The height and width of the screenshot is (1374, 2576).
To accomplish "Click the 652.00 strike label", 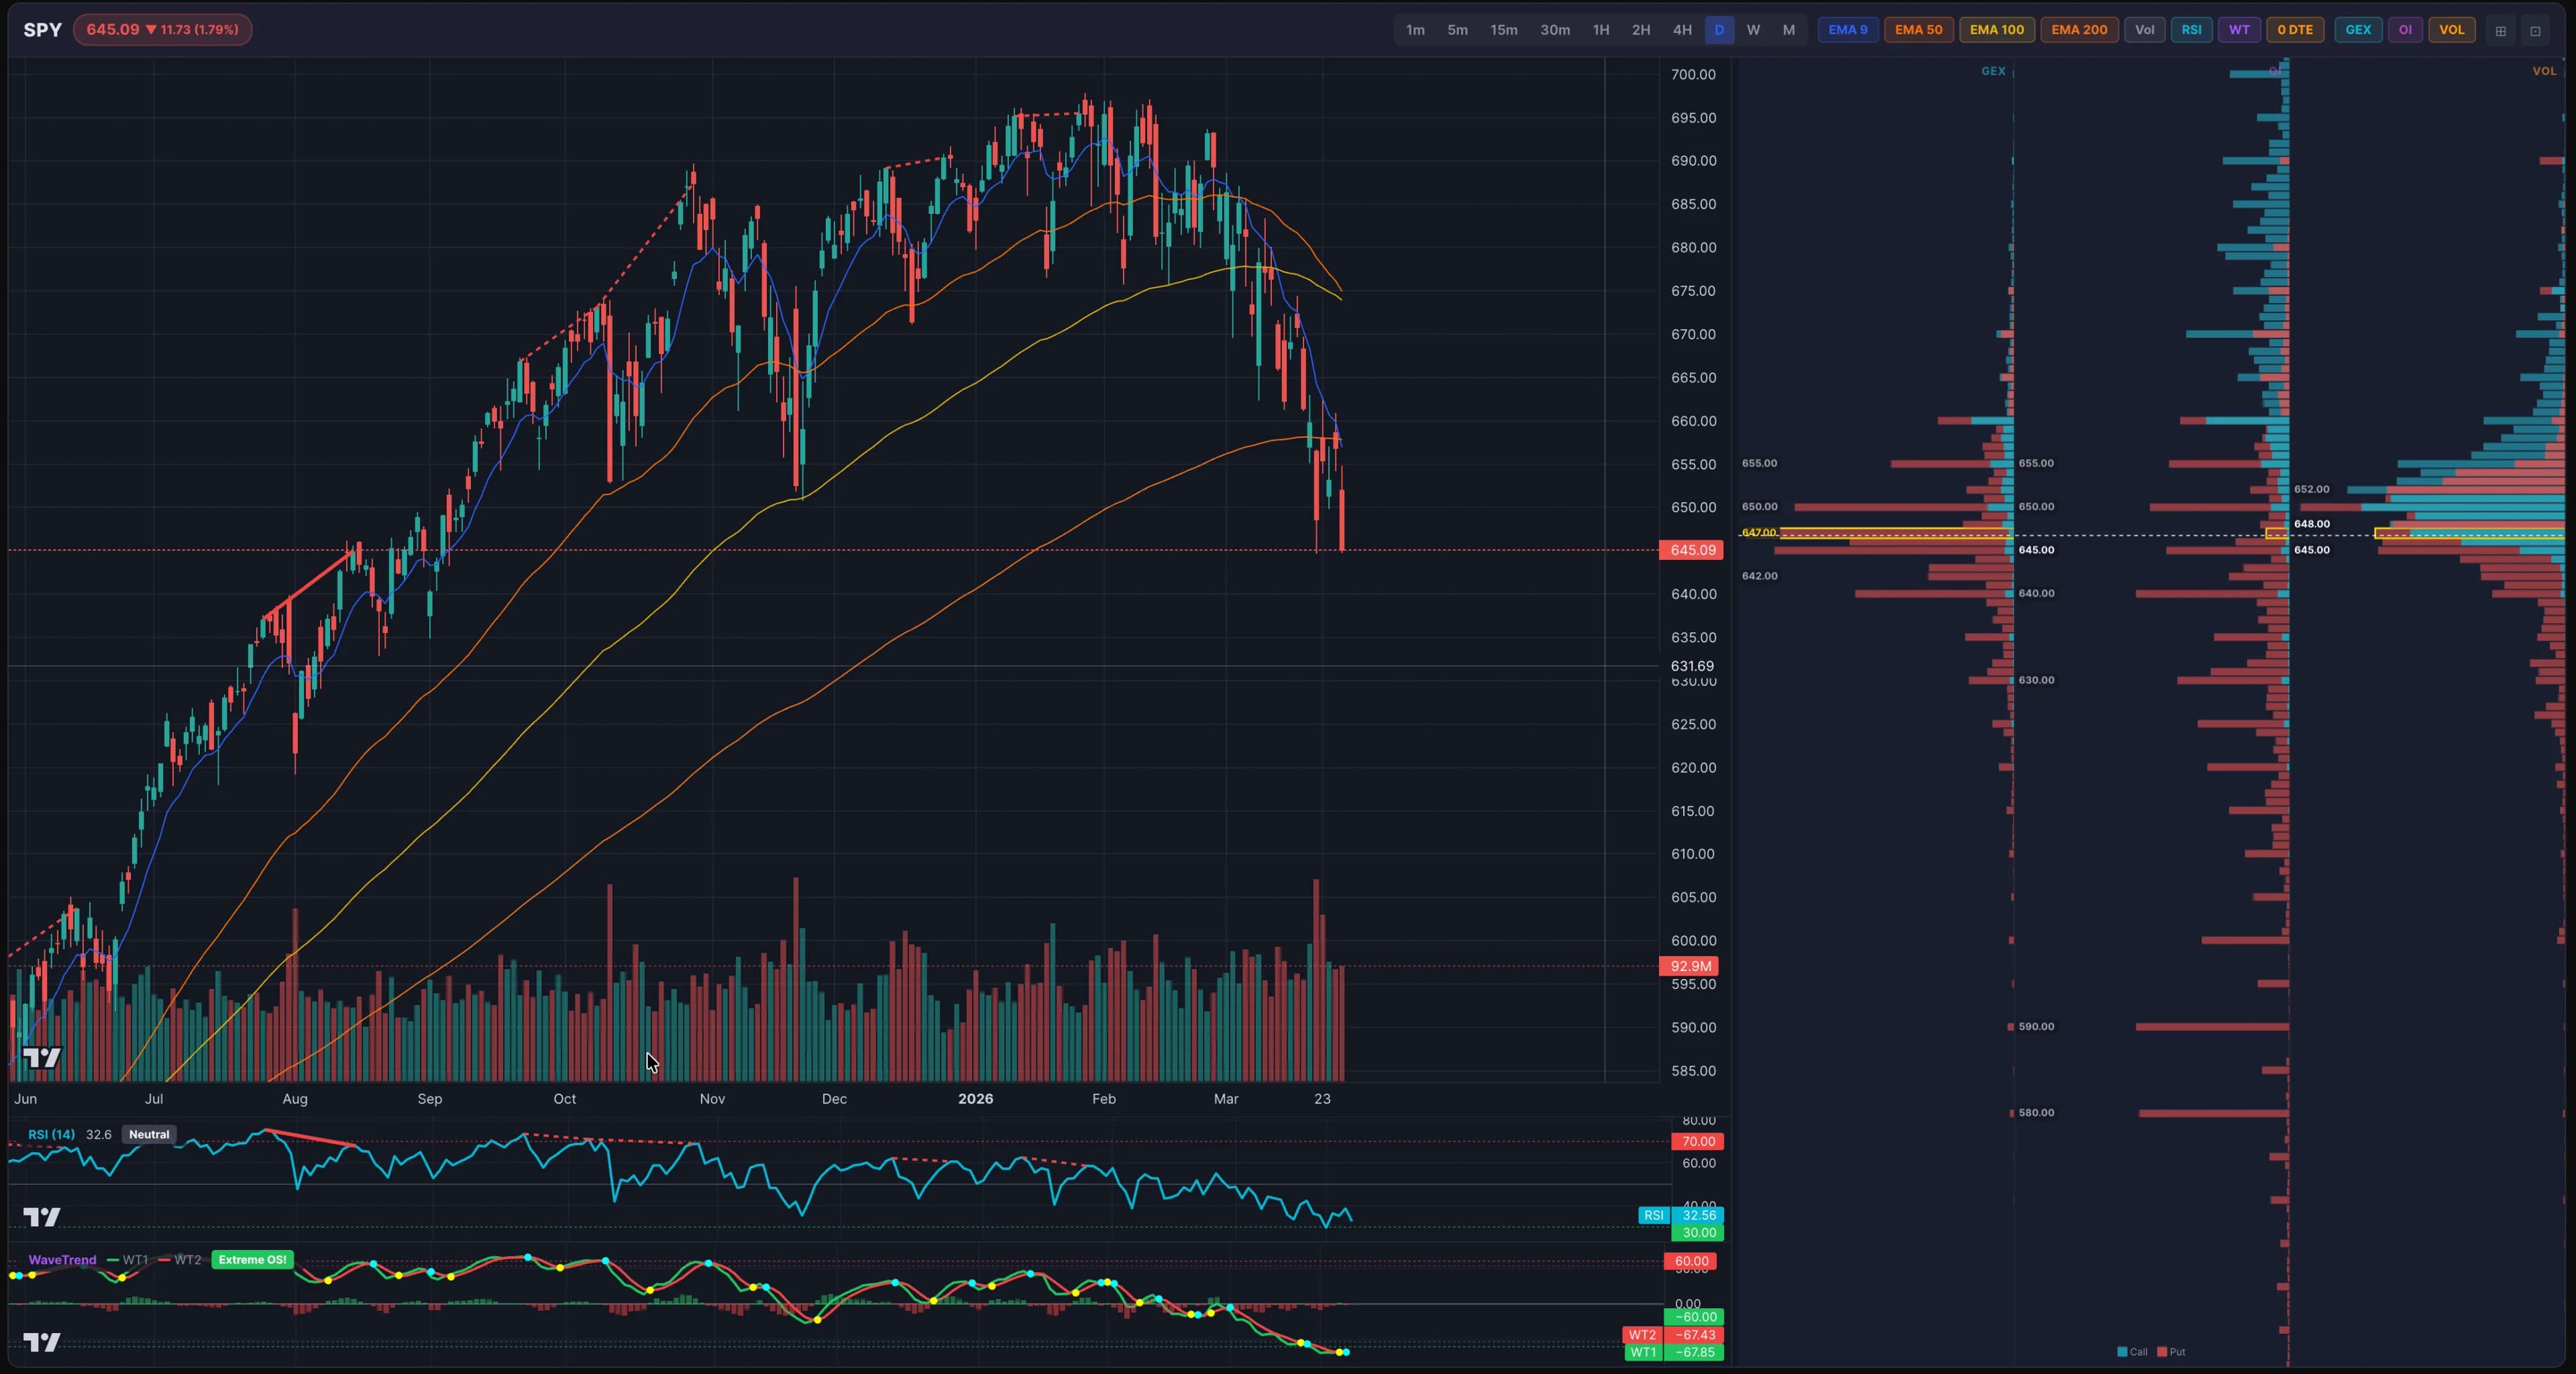I will [2311, 490].
